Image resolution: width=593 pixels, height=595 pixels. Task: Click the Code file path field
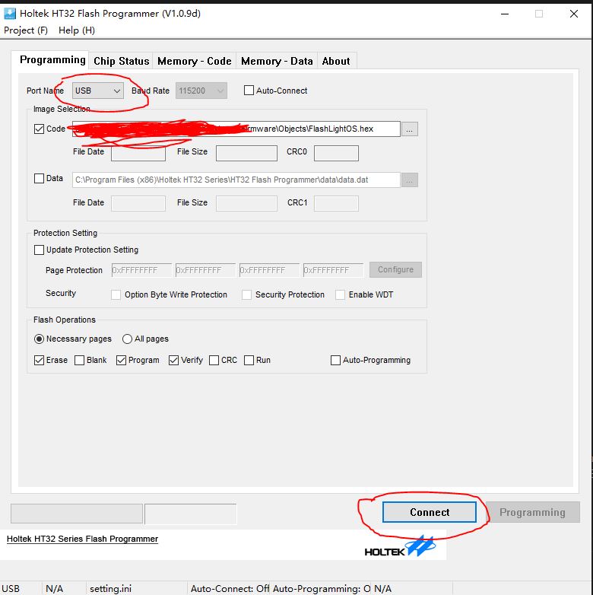pos(236,129)
